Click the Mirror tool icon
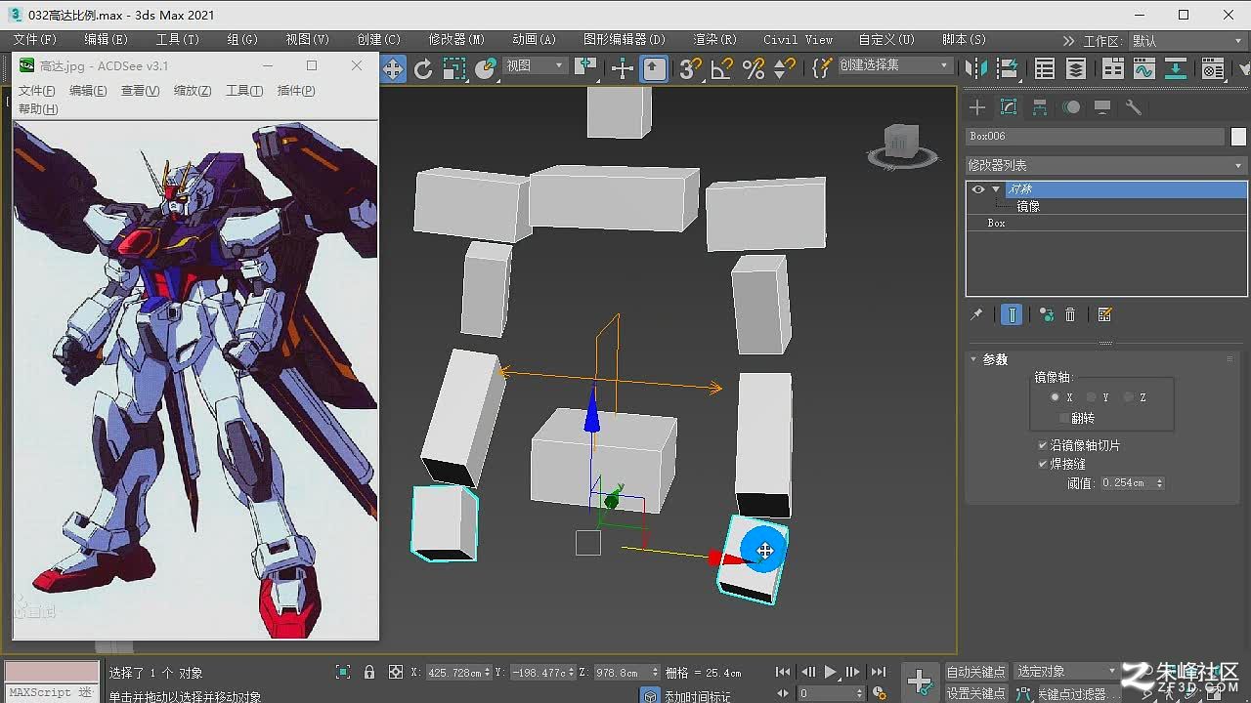Viewport: 1251px width, 703px height. click(975, 68)
